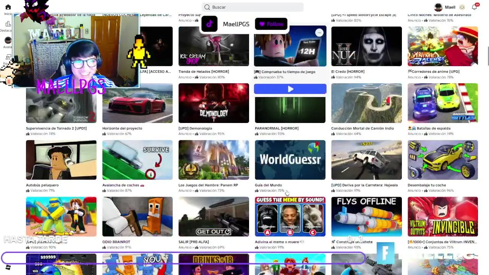Open the Viltrum Outfits Invincible thumbnail

point(443,217)
